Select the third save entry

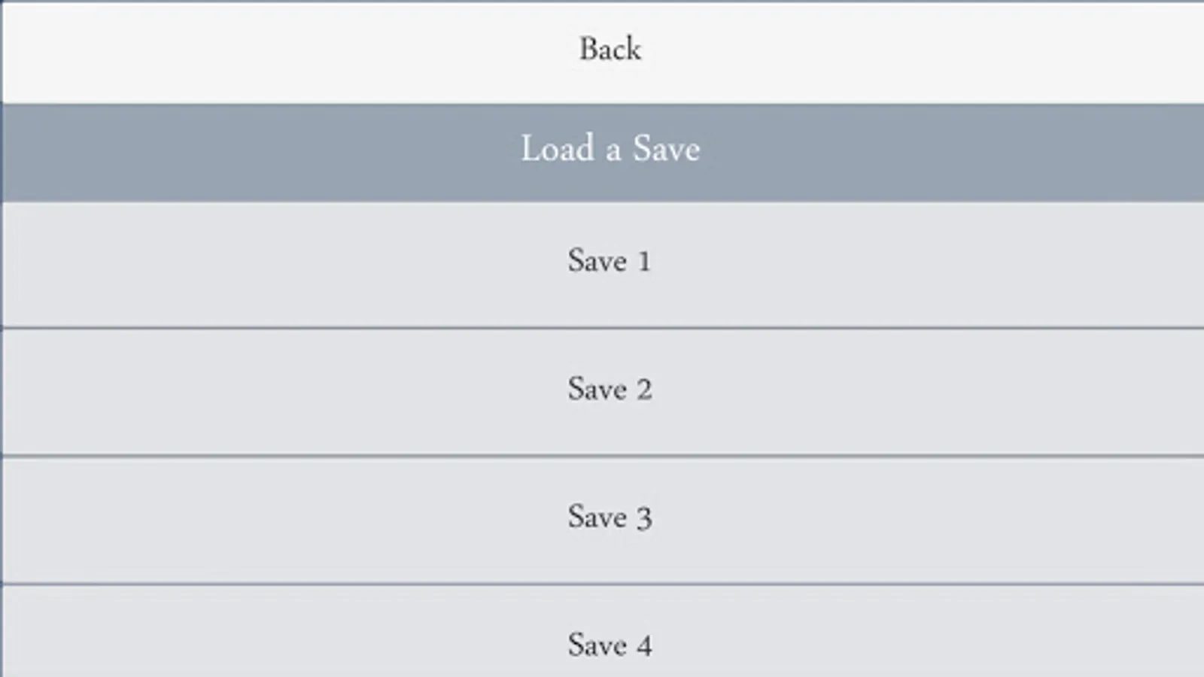pos(610,518)
